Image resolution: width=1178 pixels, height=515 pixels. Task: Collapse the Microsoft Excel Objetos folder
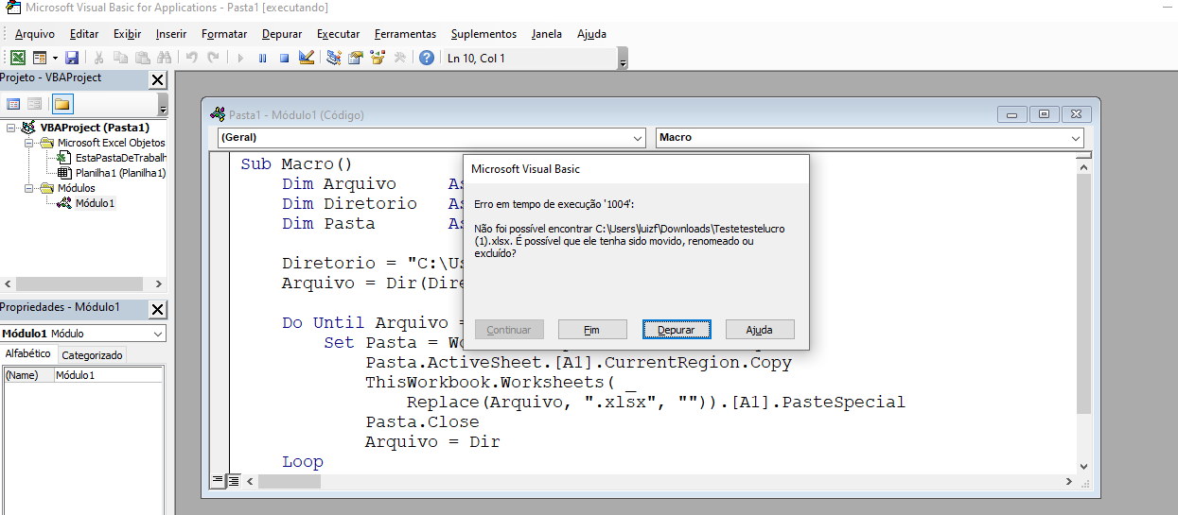[x=28, y=143]
